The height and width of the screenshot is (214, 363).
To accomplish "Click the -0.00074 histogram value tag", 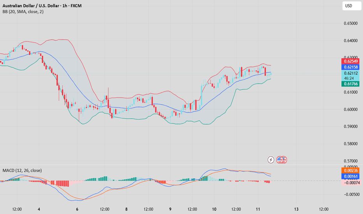I will point(351,183).
